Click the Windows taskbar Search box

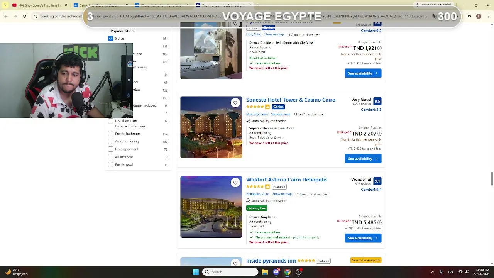(x=230, y=272)
